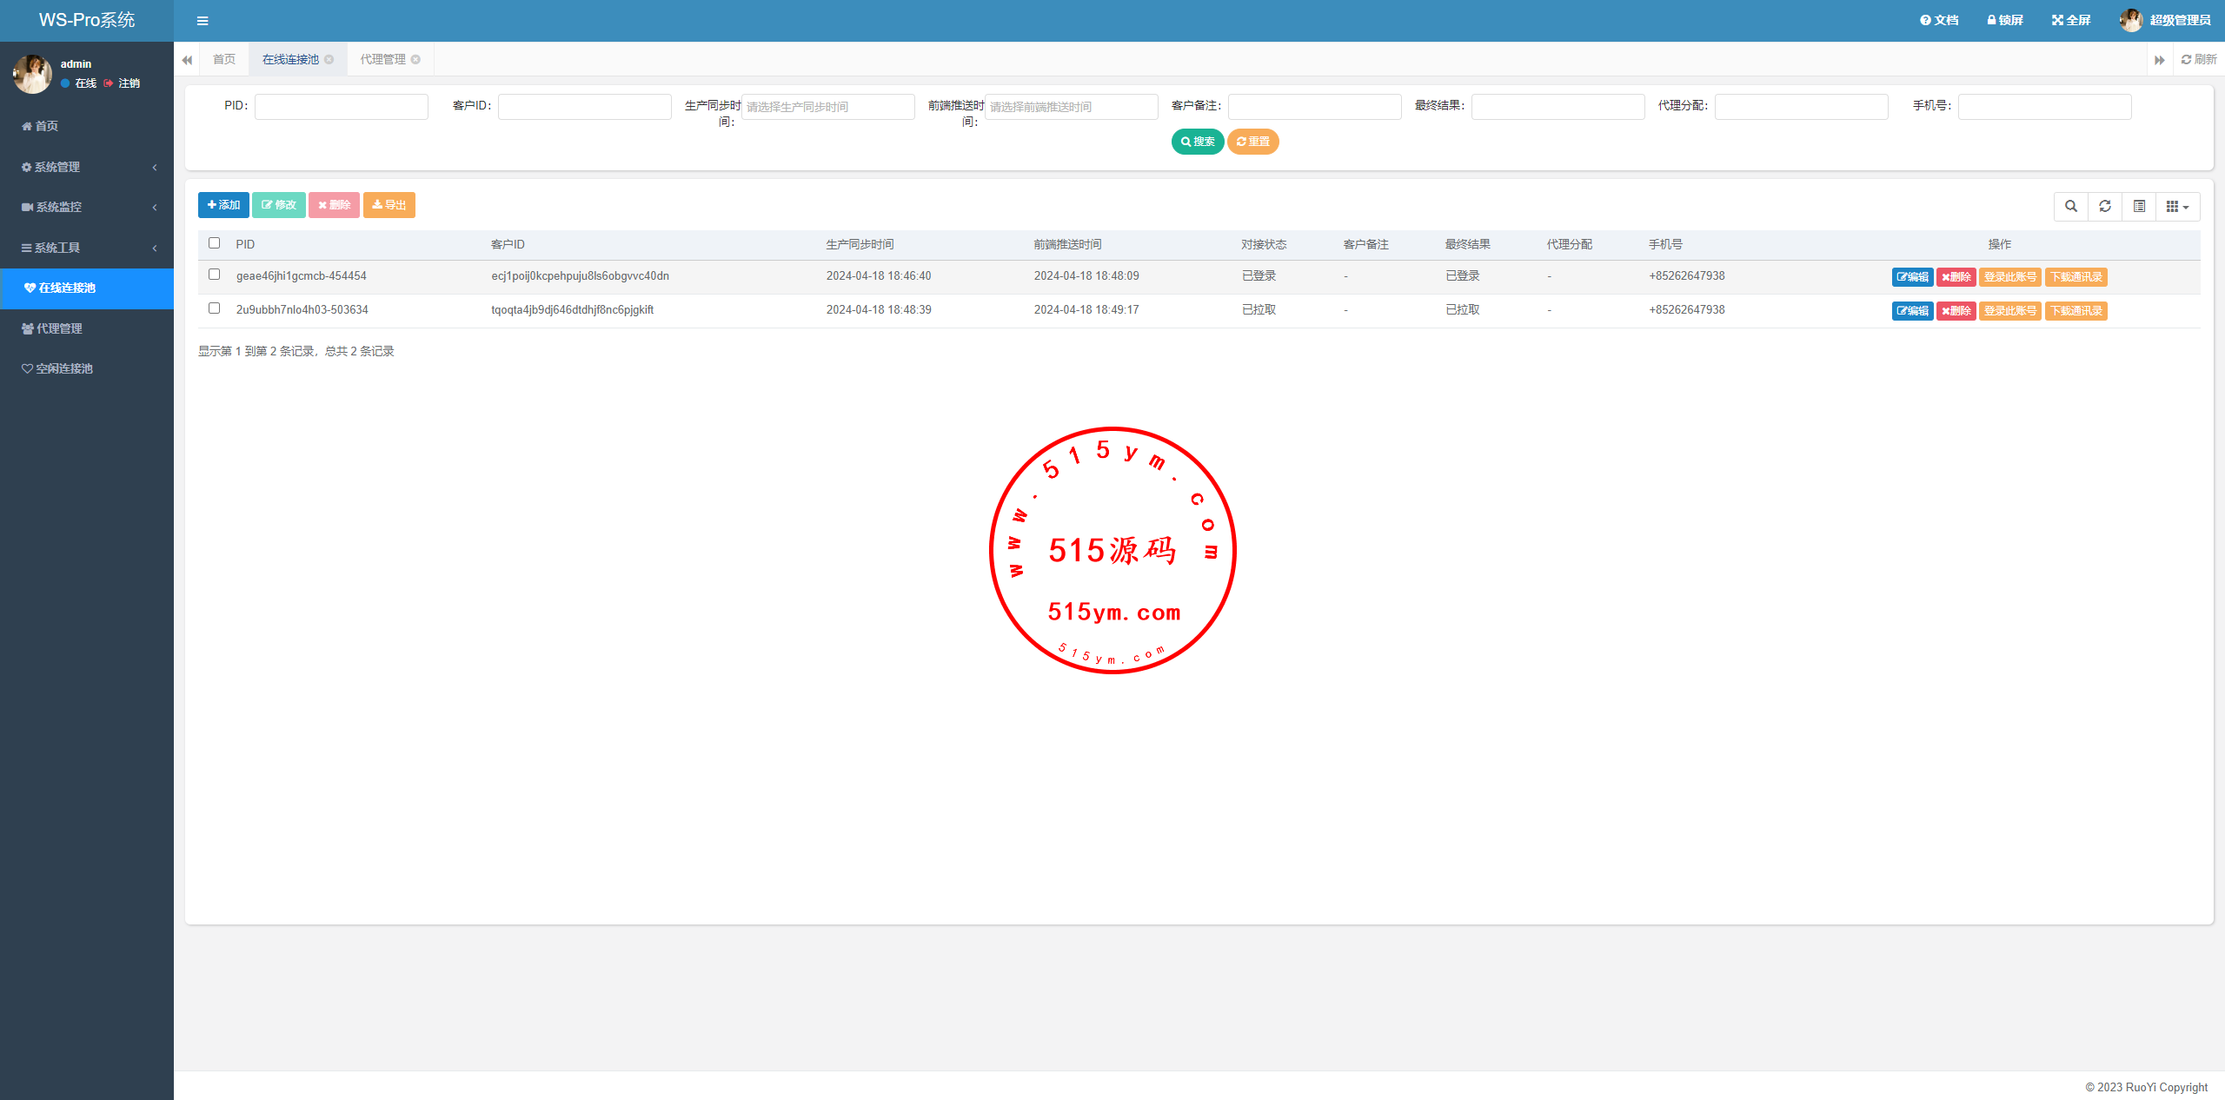The image size is (2225, 1100).
Task: Open the columns grid dropdown
Action: point(2177,206)
